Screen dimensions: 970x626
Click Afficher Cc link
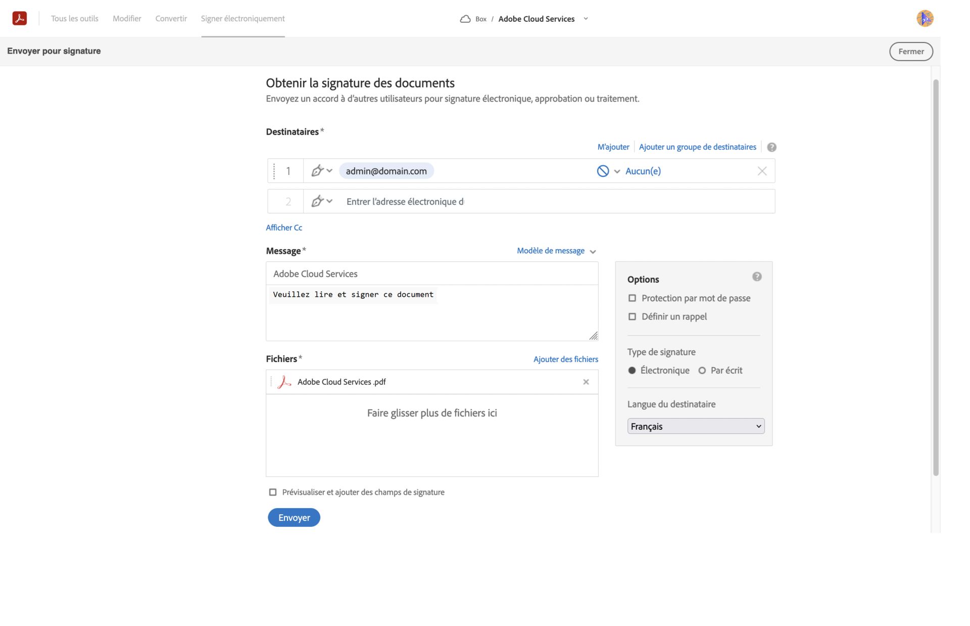[284, 228]
